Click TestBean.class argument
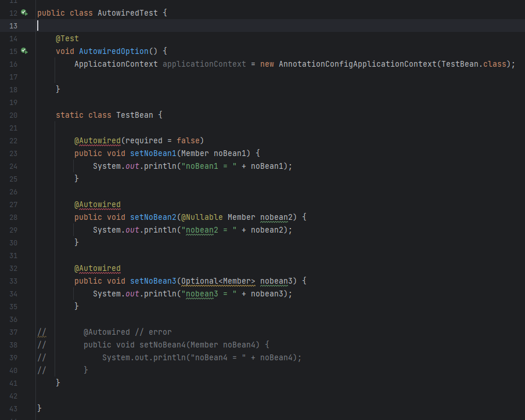The height and width of the screenshot is (420, 525). (474, 64)
